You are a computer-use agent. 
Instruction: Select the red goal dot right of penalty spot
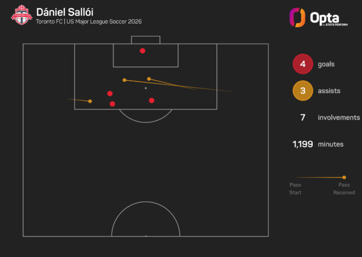[151, 100]
